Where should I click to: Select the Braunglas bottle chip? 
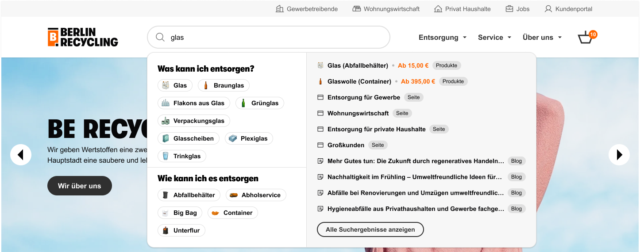224,85
